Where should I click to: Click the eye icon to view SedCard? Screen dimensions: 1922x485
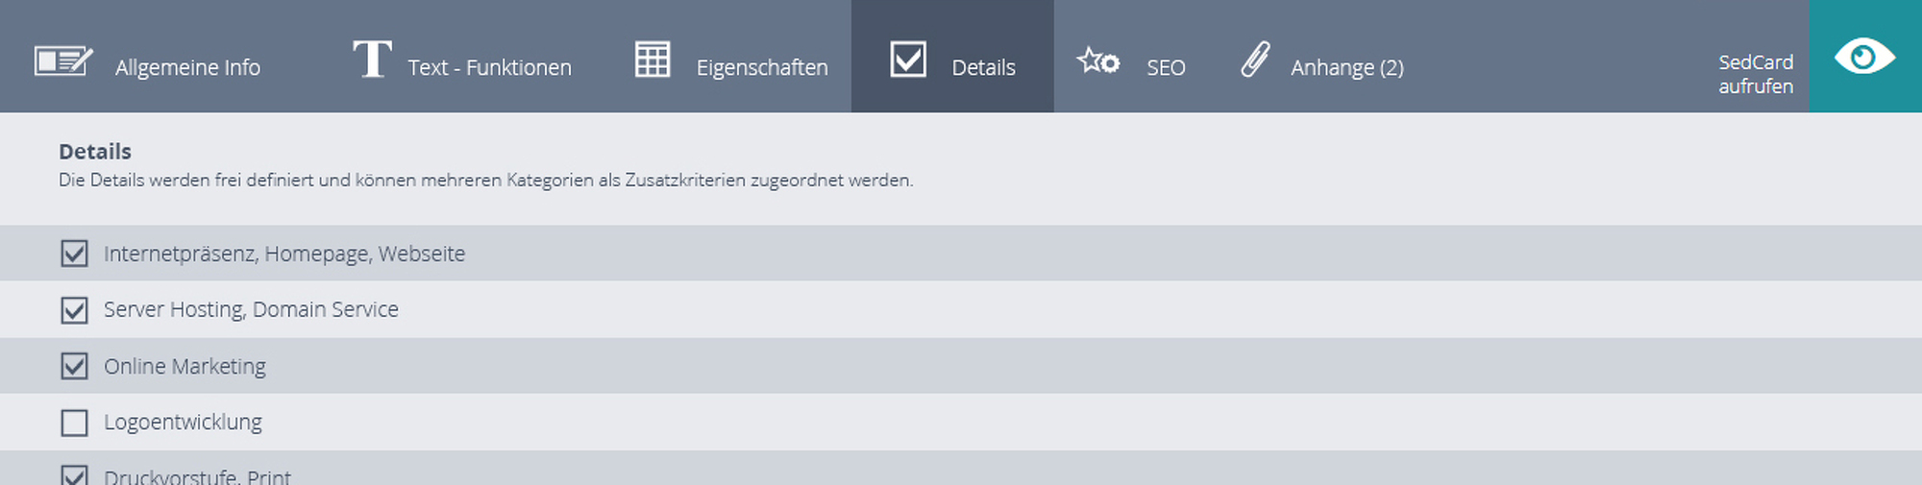1864,57
